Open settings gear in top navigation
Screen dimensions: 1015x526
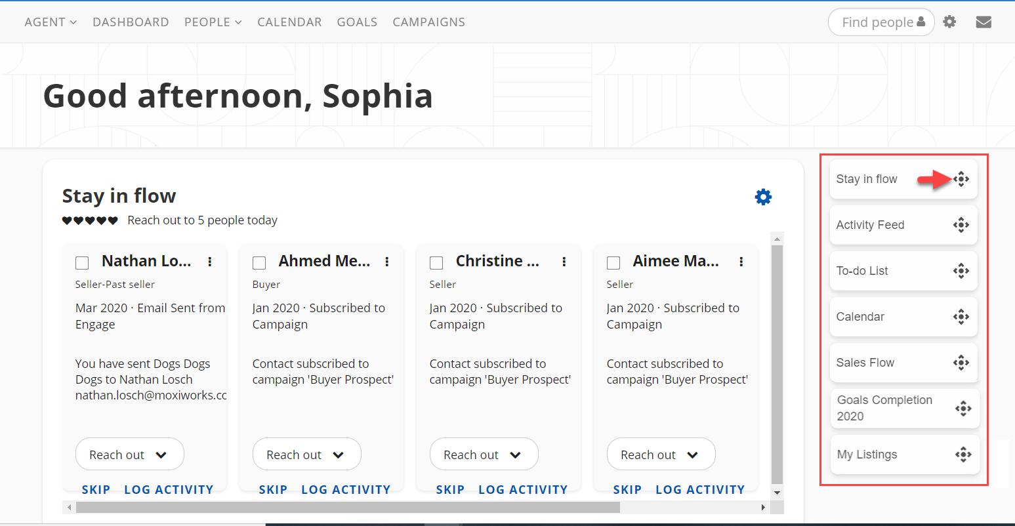[949, 22]
